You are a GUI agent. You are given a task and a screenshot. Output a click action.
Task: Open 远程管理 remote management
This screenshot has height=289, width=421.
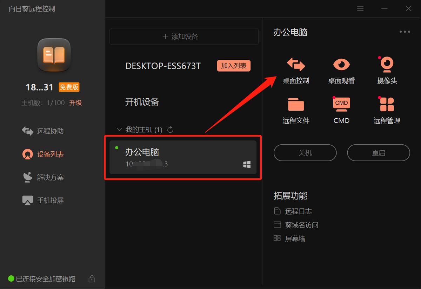pyautogui.click(x=386, y=110)
